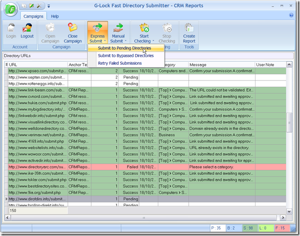Select Retry Failed Submissions menu entry

120,63
